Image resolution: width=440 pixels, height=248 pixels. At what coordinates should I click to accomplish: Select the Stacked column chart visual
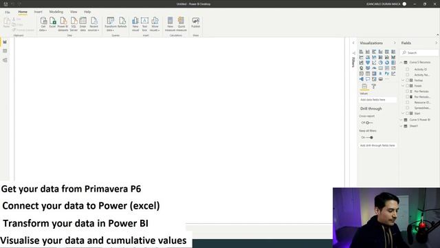pyautogui.click(x=368, y=52)
